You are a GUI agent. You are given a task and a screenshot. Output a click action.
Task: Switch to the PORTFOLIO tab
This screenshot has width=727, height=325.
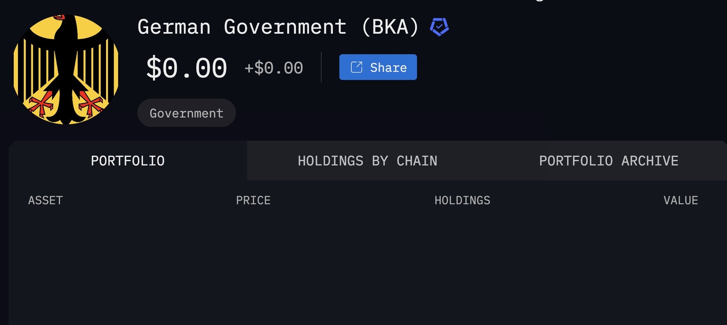(x=128, y=161)
